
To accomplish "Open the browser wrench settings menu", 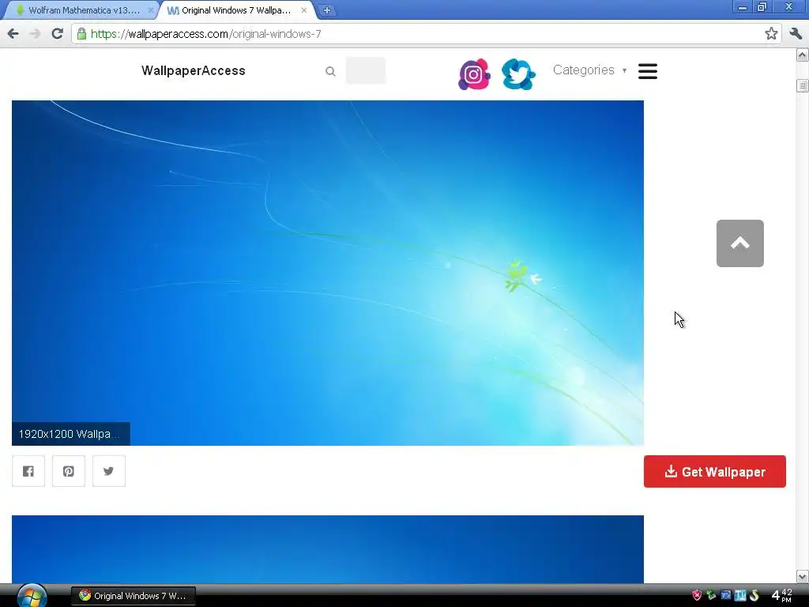I will click(x=796, y=34).
